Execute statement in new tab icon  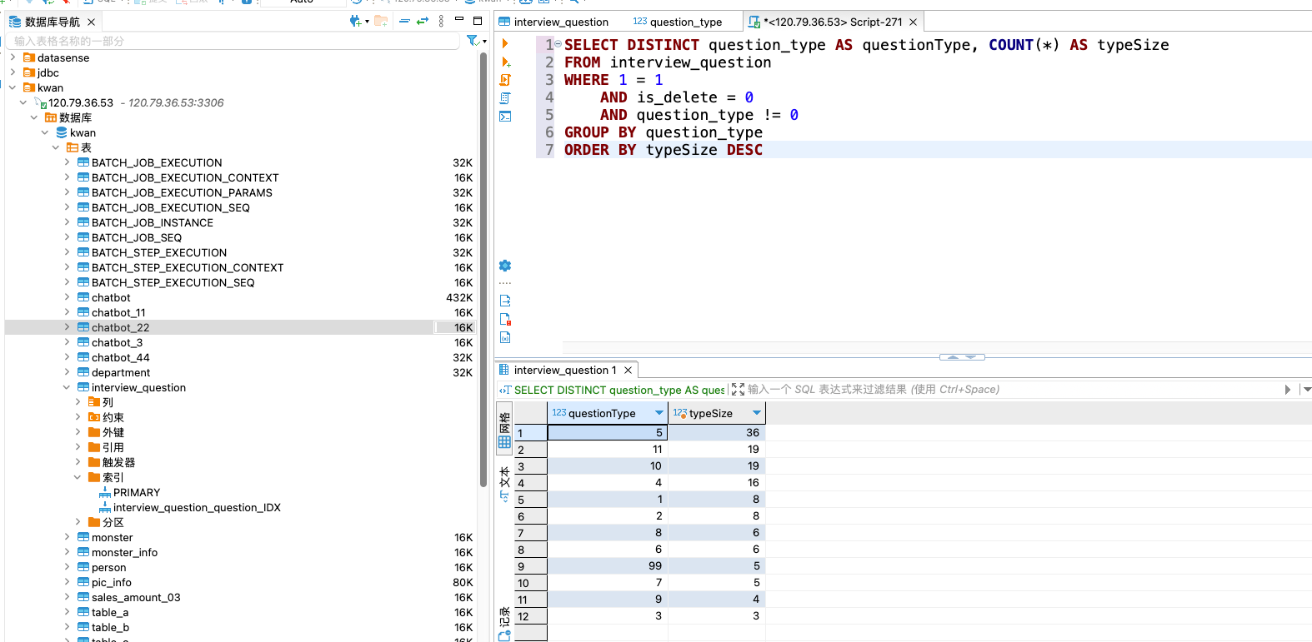(505, 62)
